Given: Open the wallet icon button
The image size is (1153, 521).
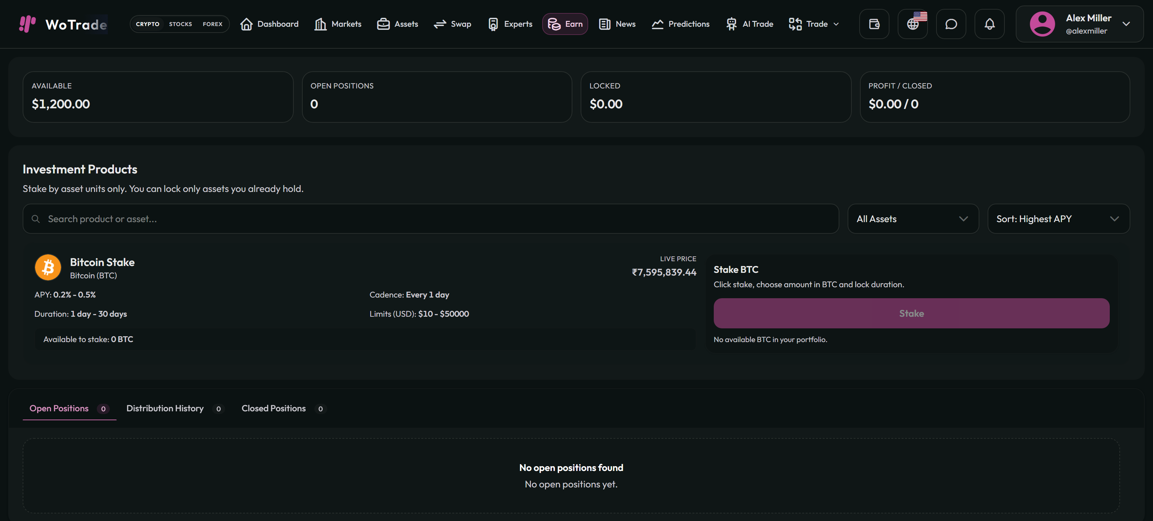Looking at the screenshot, I should click(x=874, y=24).
